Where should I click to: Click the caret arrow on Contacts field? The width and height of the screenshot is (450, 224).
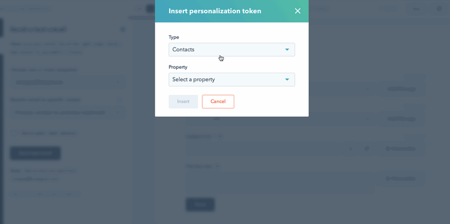pyautogui.click(x=287, y=50)
